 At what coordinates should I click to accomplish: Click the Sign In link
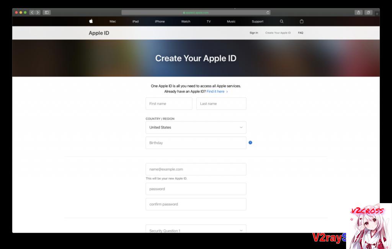254,33
